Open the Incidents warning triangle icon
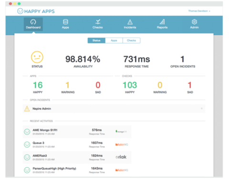 tap(130, 22)
